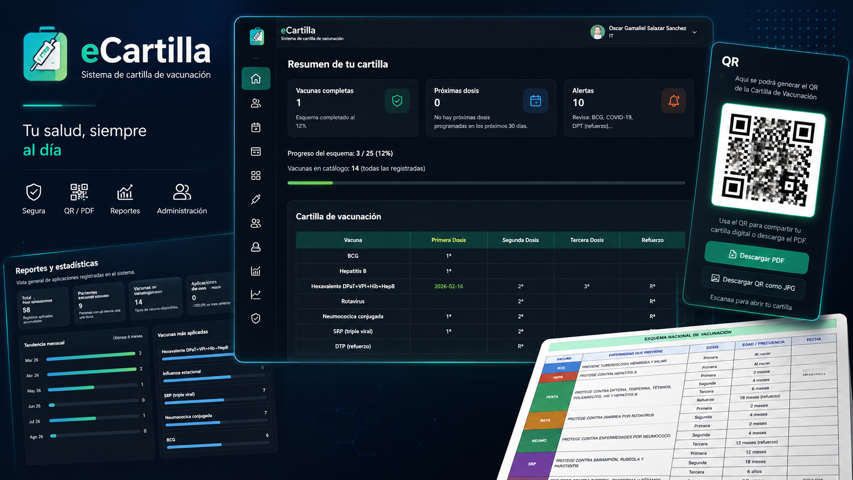
Task: Select Rotavirus in the vaccination table
Action: click(x=353, y=301)
